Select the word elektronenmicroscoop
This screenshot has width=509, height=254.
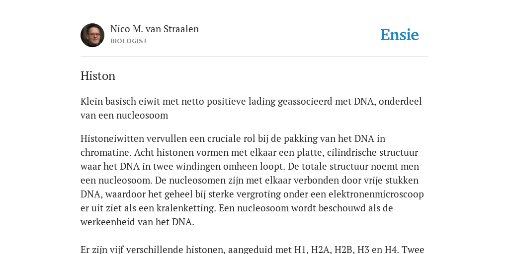pyautogui.click(x=376, y=194)
